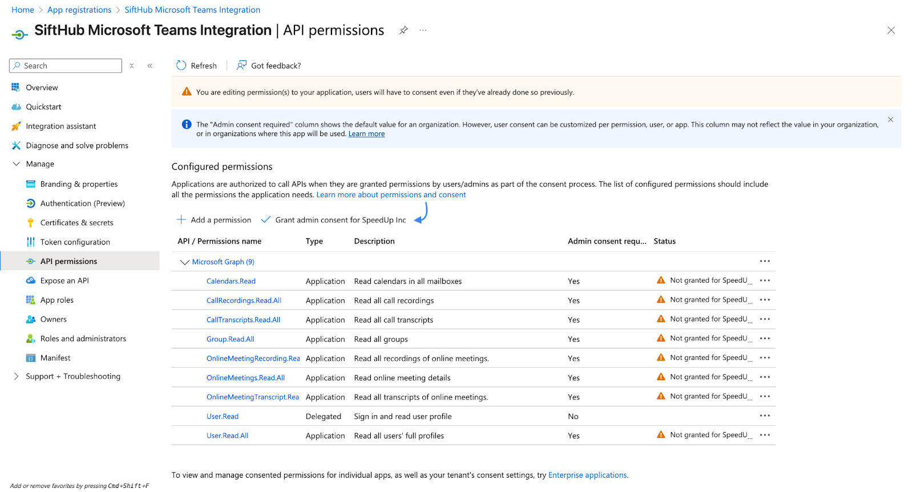Expand Support + Troubleshooting section

[16, 376]
